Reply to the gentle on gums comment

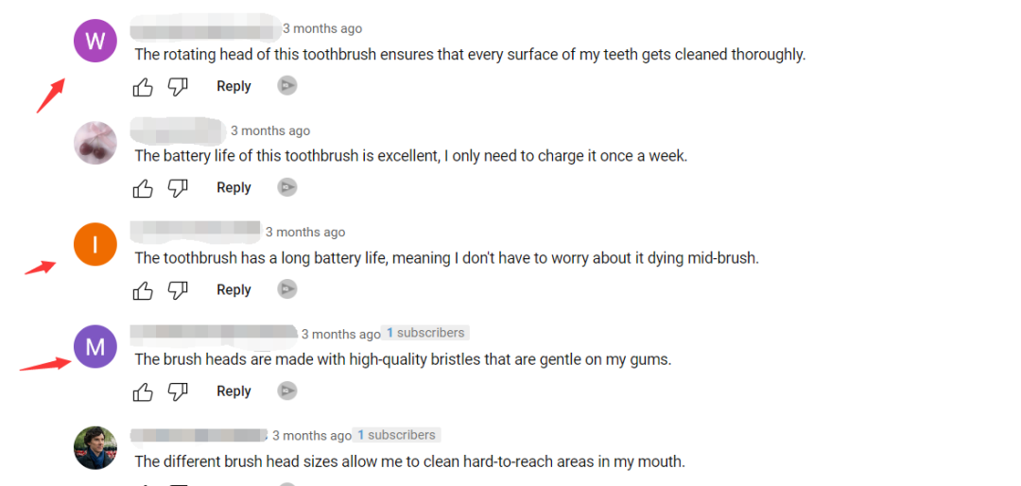point(234,391)
